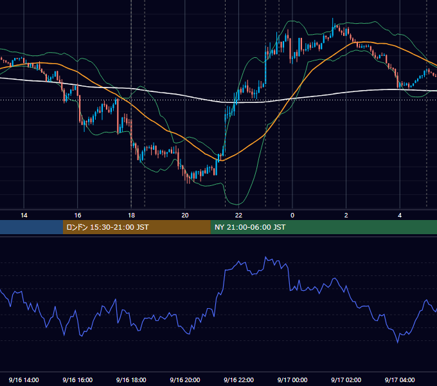The width and height of the screenshot is (437, 386).
Task: Select the NY 21:00-06:00 JST session bar
Action: (x=323, y=227)
